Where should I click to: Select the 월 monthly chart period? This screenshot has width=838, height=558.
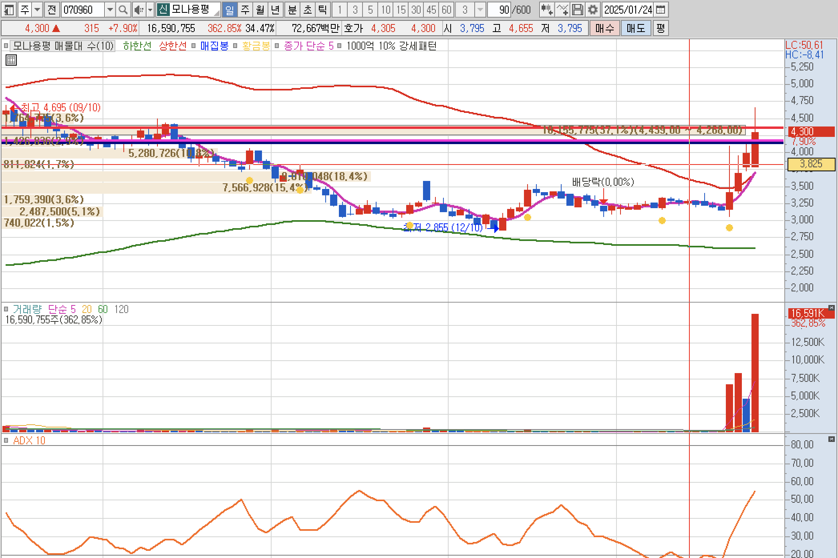pos(260,10)
